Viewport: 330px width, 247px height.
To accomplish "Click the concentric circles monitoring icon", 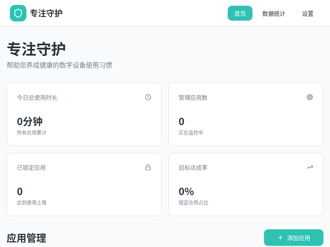I will click(x=310, y=97).
